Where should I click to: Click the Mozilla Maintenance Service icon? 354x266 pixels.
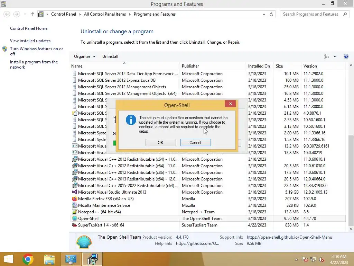pos(75,205)
